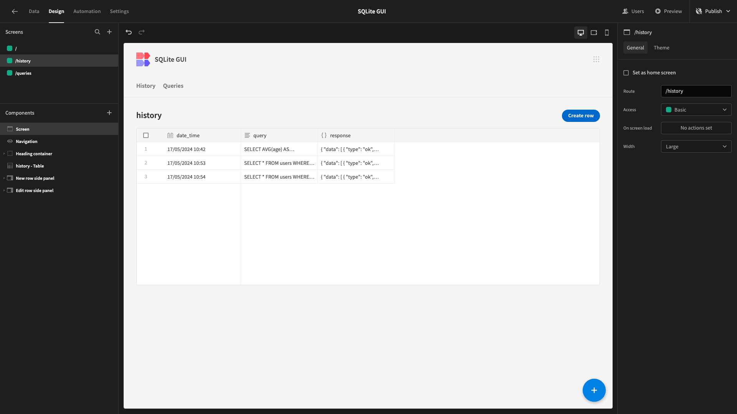Image resolution: width=737 pixels, height=414 pixels.
Task: Switch to the Data tab
Action: pos(34,11)
